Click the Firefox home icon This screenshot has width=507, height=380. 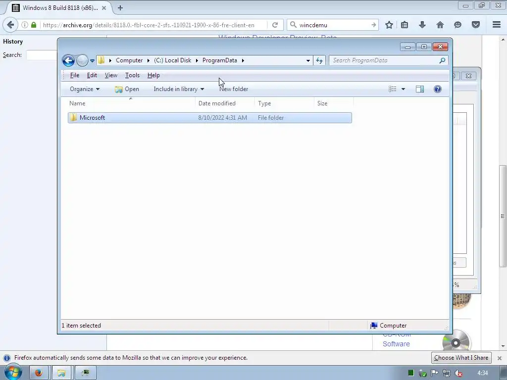440,25
